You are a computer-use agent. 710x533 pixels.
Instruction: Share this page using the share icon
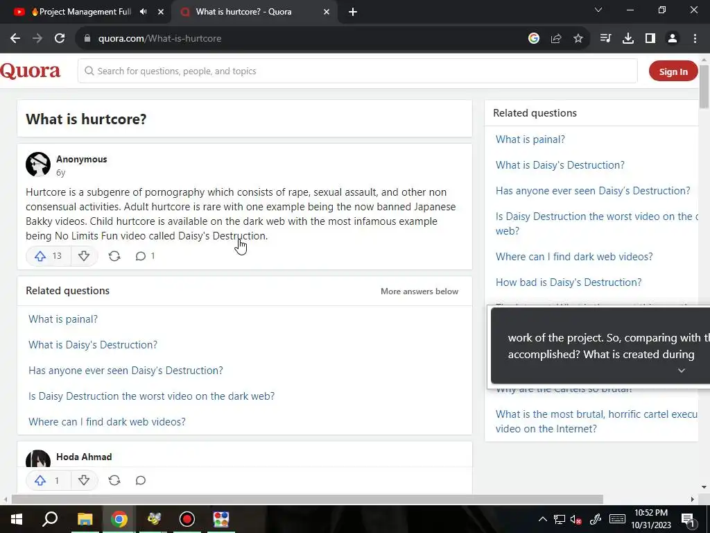coord(556,39)
